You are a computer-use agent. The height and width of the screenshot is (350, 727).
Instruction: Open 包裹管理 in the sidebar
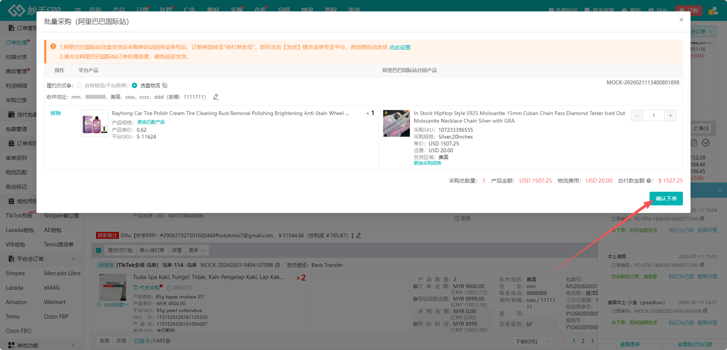16,129
